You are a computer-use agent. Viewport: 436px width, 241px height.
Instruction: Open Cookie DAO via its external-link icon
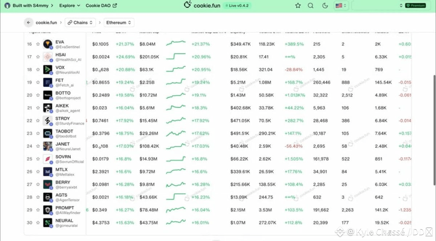[115, 5]
